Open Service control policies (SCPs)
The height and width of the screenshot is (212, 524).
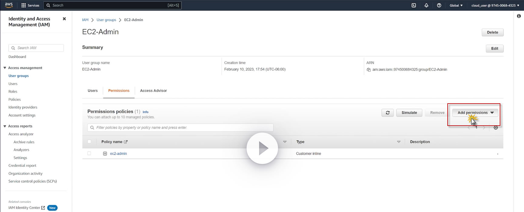[32, 181]
